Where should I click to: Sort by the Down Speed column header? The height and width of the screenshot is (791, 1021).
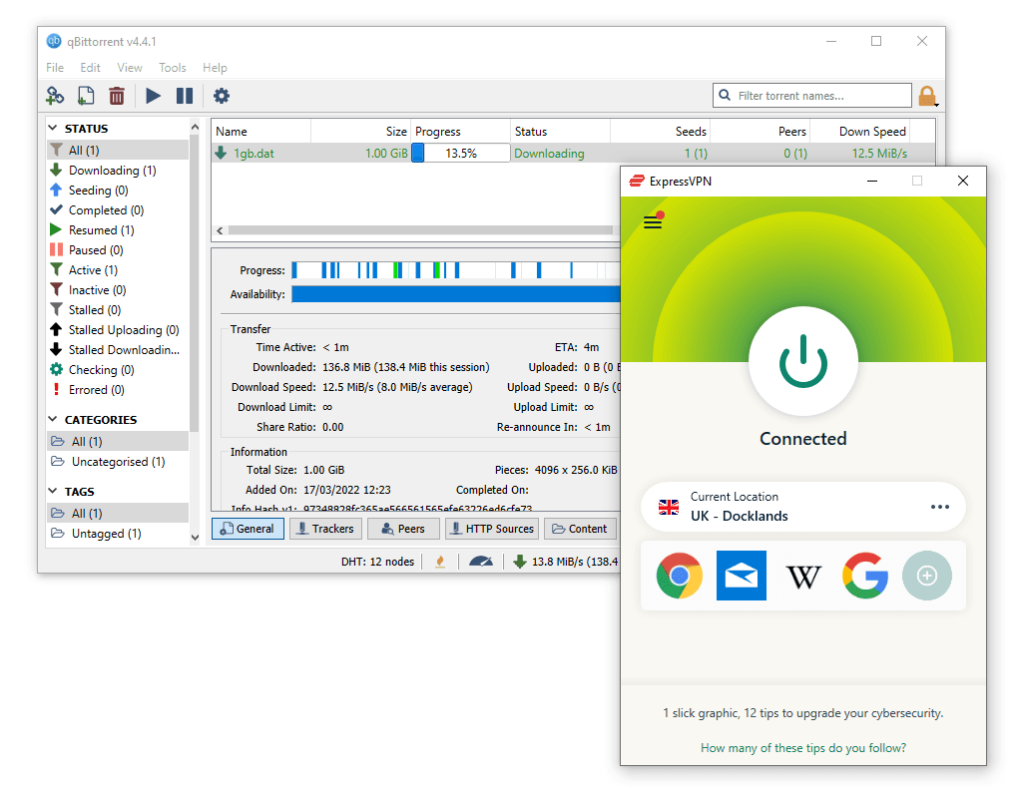[859, 132]
